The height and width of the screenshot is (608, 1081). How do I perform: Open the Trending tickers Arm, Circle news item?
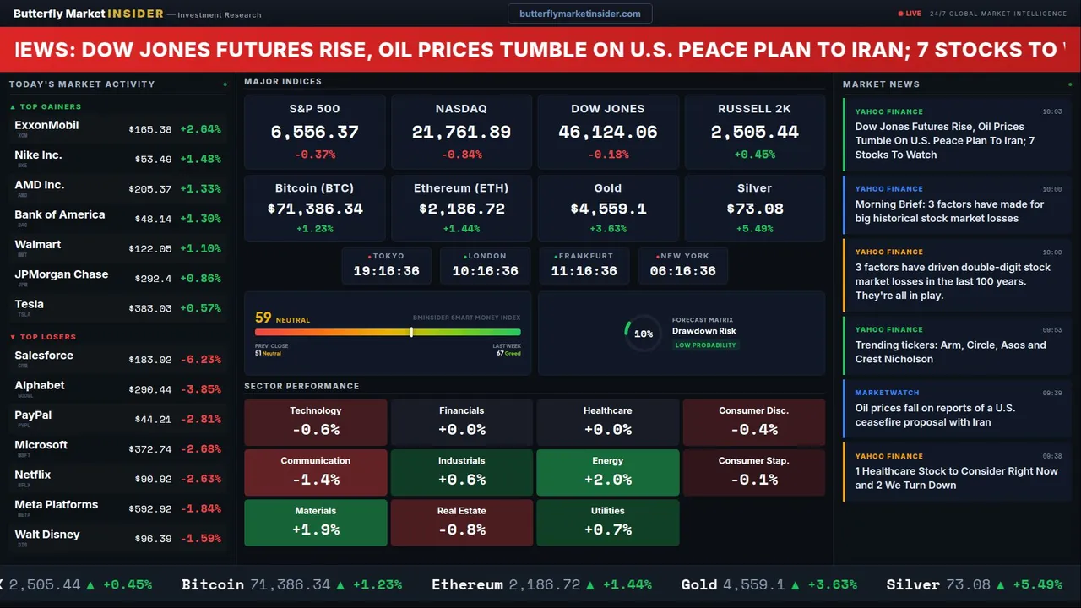950,352
